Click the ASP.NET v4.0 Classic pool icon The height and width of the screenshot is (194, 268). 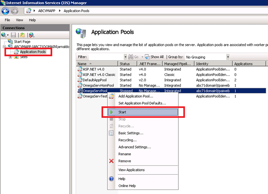point(80,74)
